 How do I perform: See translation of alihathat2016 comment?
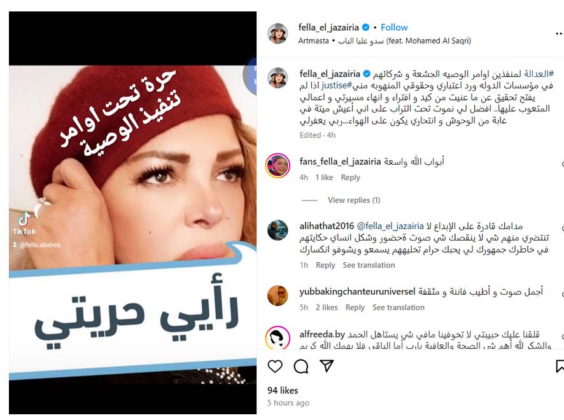coord(369,265)
